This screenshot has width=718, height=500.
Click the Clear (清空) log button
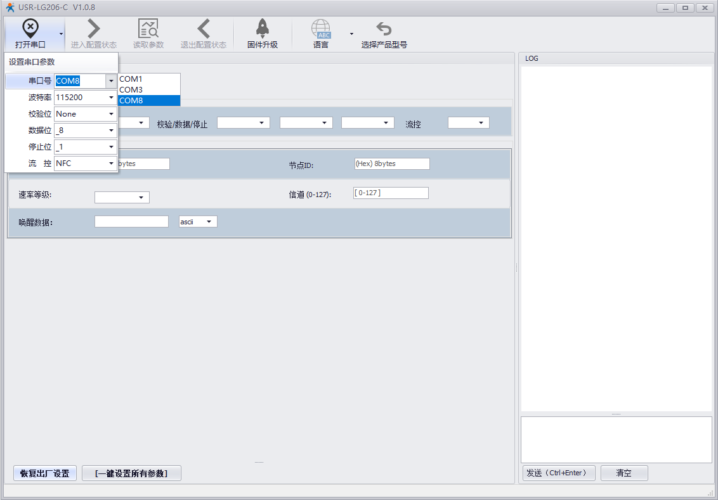(x=623, y=473)
